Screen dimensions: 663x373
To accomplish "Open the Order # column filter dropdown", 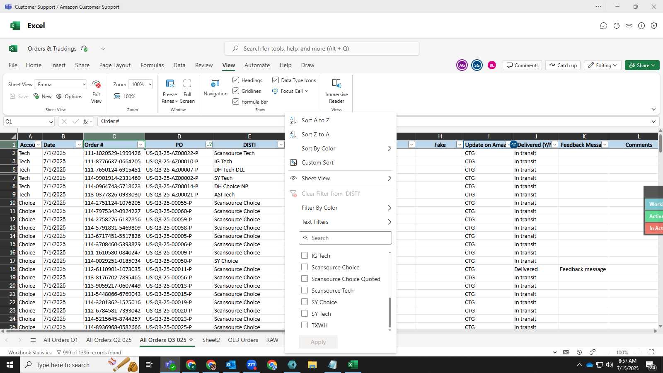I will [140, 145].
